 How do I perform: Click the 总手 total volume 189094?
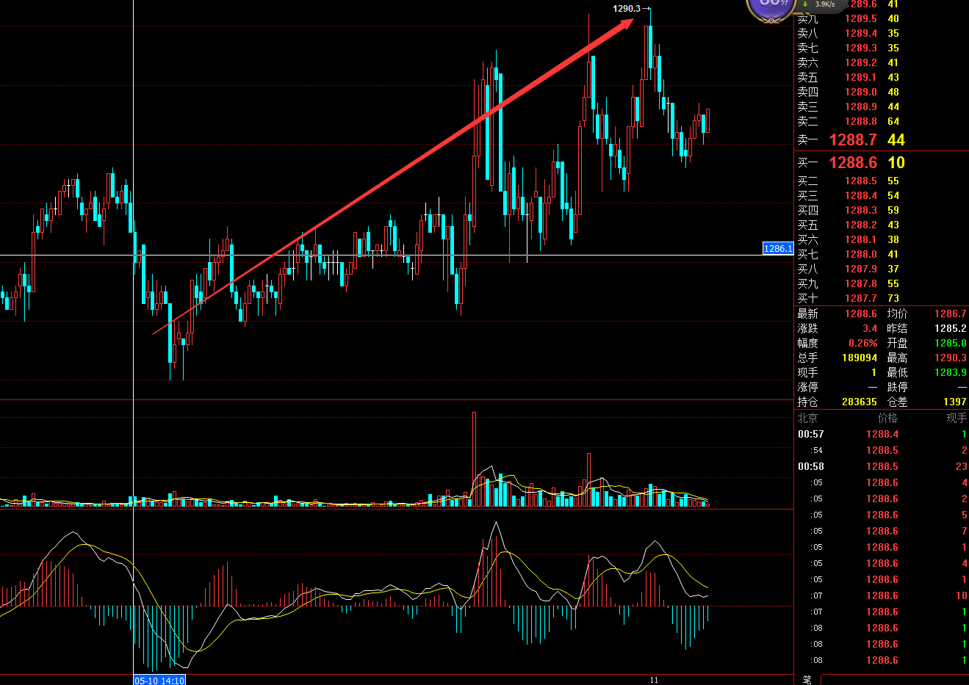point(860,358)
